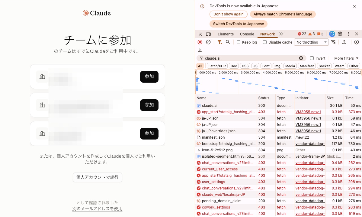The image size is (362, 217).
Task: Enable the Keep log checkbox
Action: 239,42
